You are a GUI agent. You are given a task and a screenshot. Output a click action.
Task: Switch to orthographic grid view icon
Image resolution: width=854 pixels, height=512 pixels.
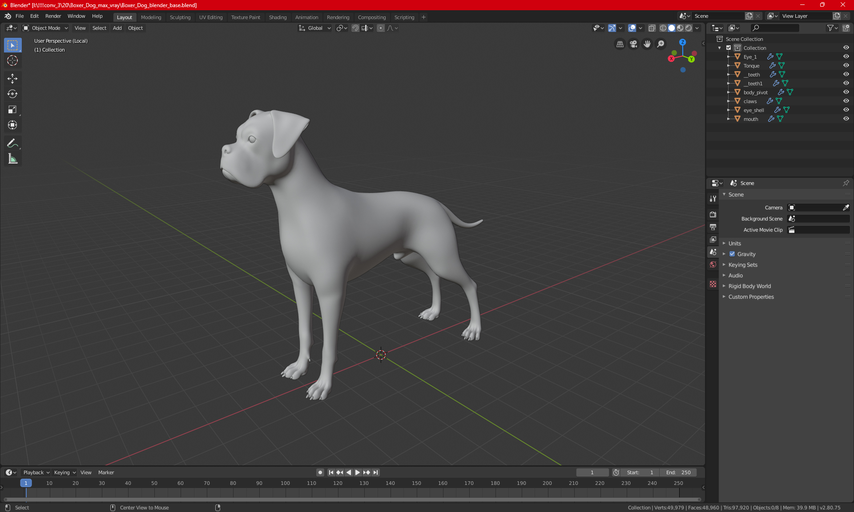[x=620, y=44]
